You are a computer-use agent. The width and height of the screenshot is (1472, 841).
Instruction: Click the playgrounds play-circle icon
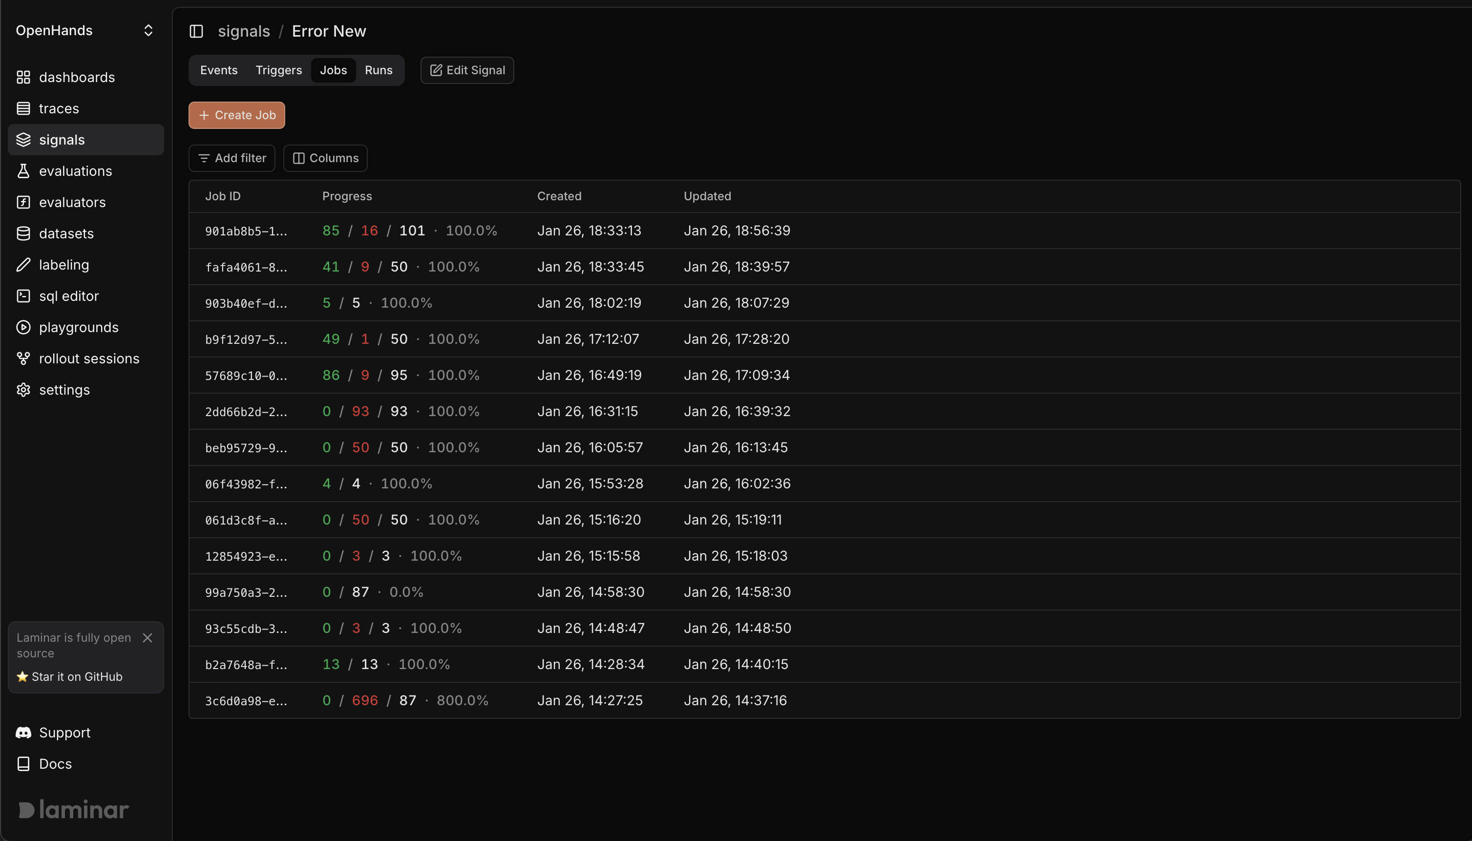pos(23,328)
